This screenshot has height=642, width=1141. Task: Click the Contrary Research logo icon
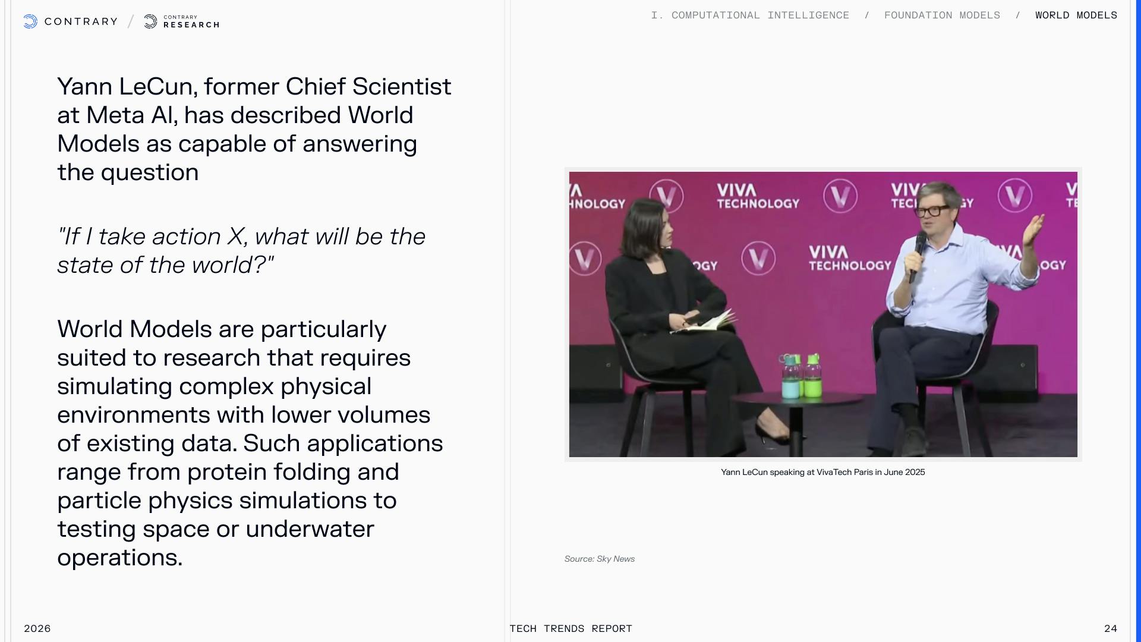151,21
